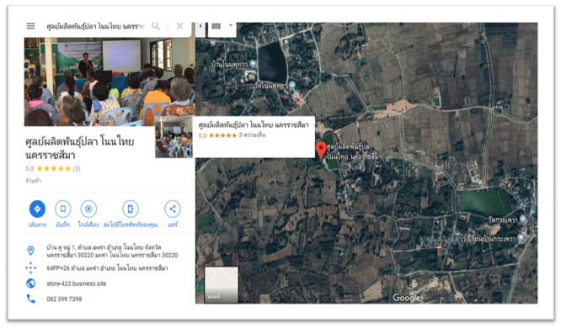Click the Send to your phone icon
Image resolution: width=561 pixels, height=328 pixels.
[131, 209]
